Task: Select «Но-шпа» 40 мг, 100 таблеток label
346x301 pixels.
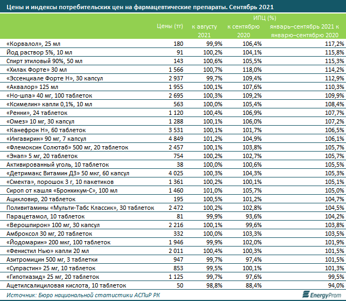Action: (x=49, y=95)
